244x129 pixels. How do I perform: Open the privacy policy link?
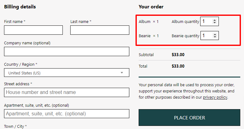tap(215, 97)
